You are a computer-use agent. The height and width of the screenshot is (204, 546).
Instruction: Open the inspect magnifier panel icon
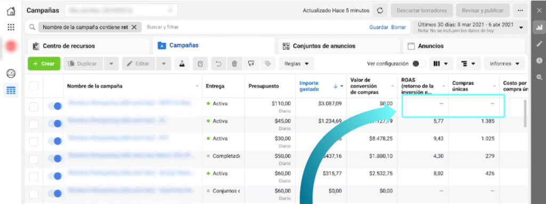(539, 77)
